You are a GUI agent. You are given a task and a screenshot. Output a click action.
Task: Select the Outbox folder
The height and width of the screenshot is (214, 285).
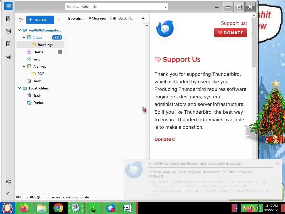40,103
